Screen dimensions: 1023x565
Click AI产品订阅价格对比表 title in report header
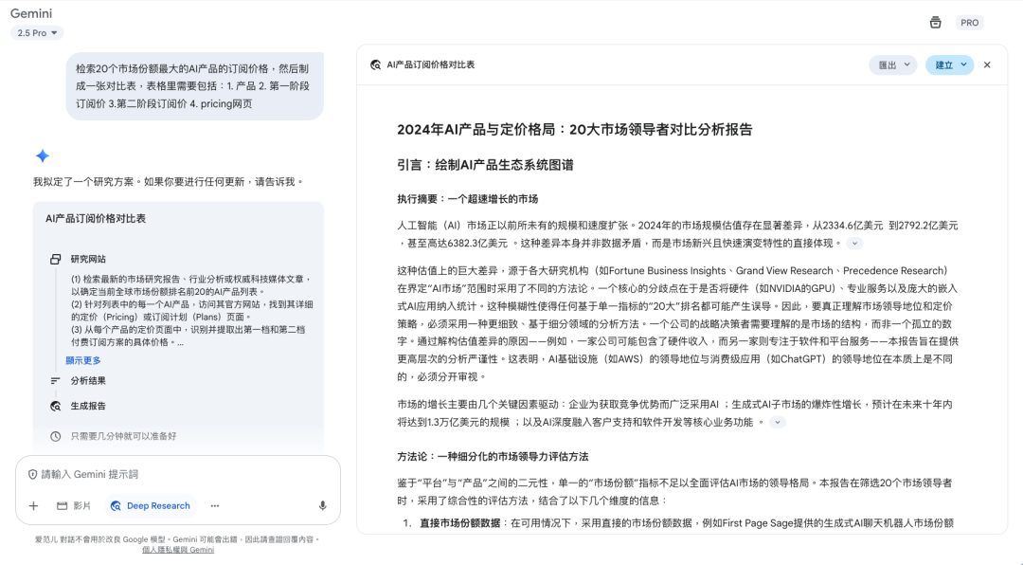[431, 64]
